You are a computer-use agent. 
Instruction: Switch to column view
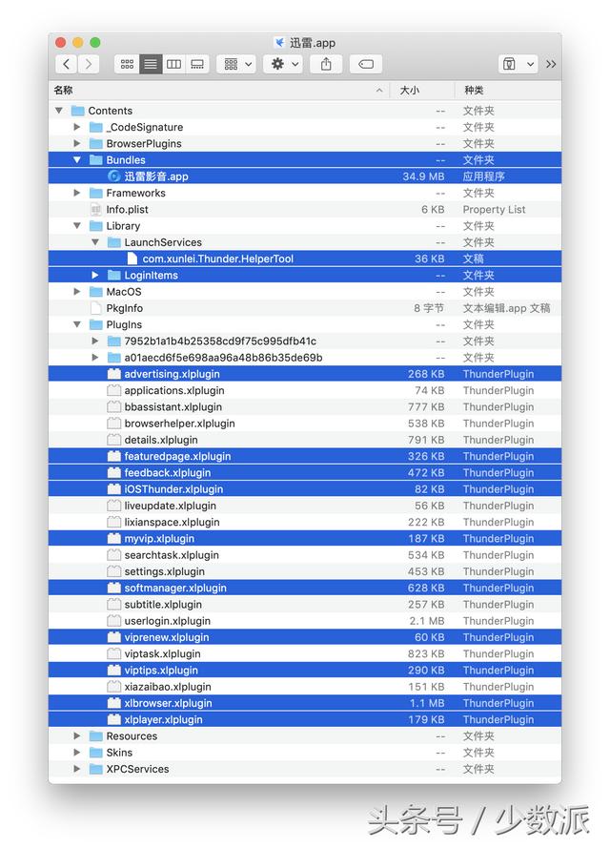point(174,64)
